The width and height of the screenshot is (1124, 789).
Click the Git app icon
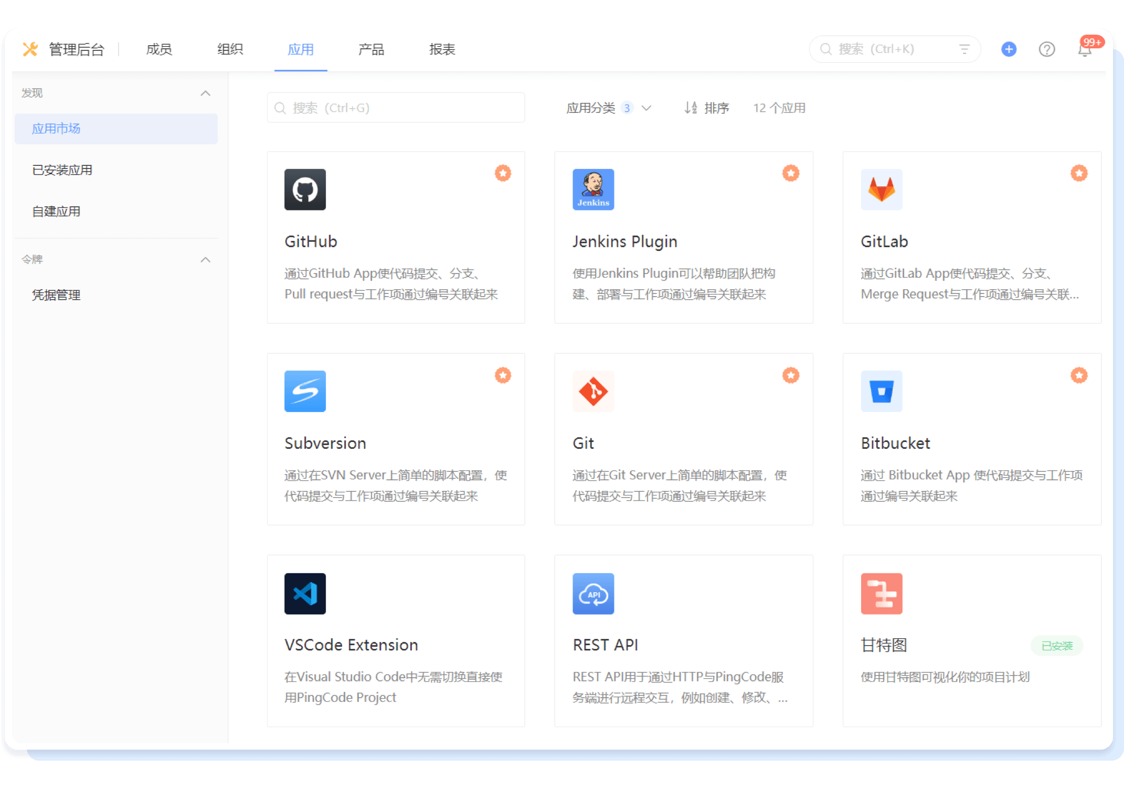click(x=593, y=392)
